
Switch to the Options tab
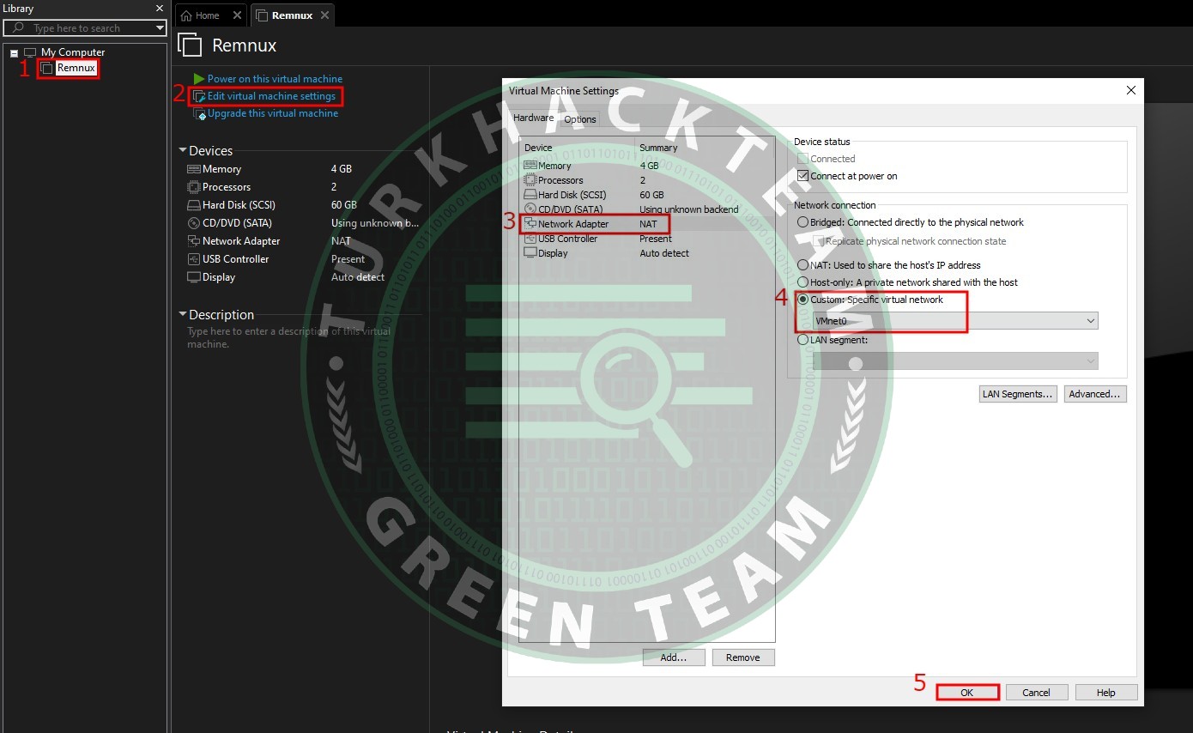point(580,119)
